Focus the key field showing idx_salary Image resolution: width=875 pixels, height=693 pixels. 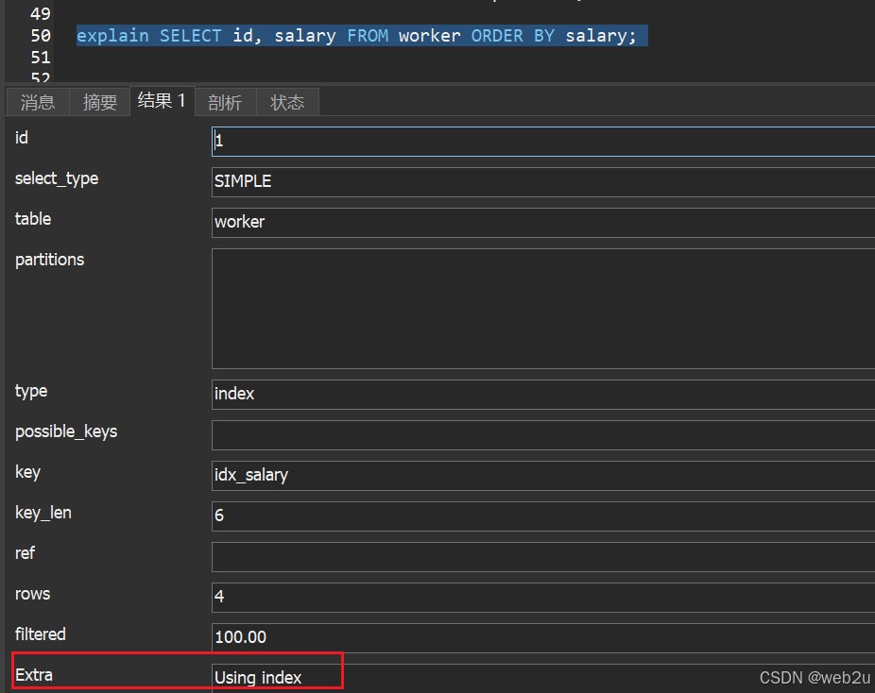[x=542, y=475]
